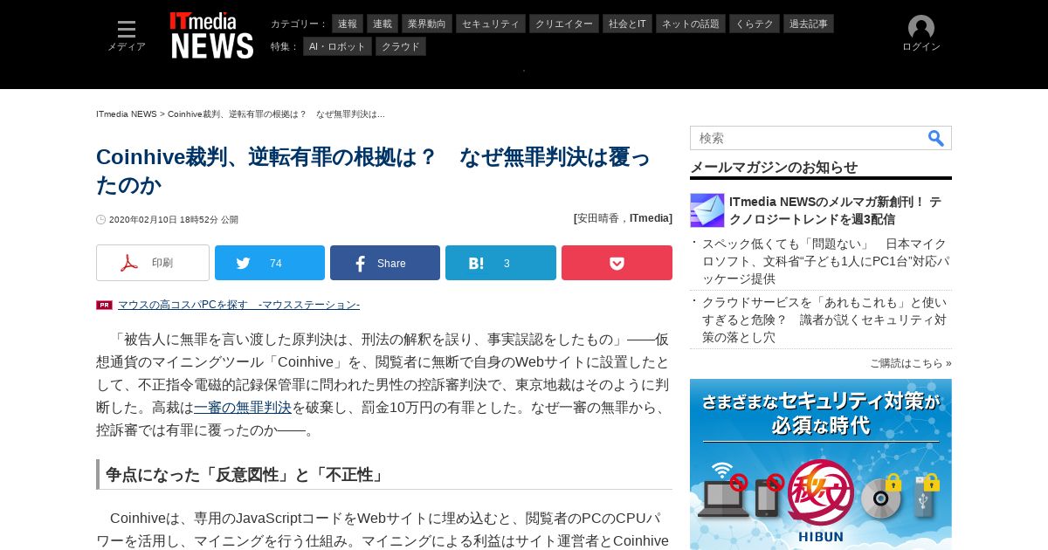Open the くらテク category

[x=755, y=24]
